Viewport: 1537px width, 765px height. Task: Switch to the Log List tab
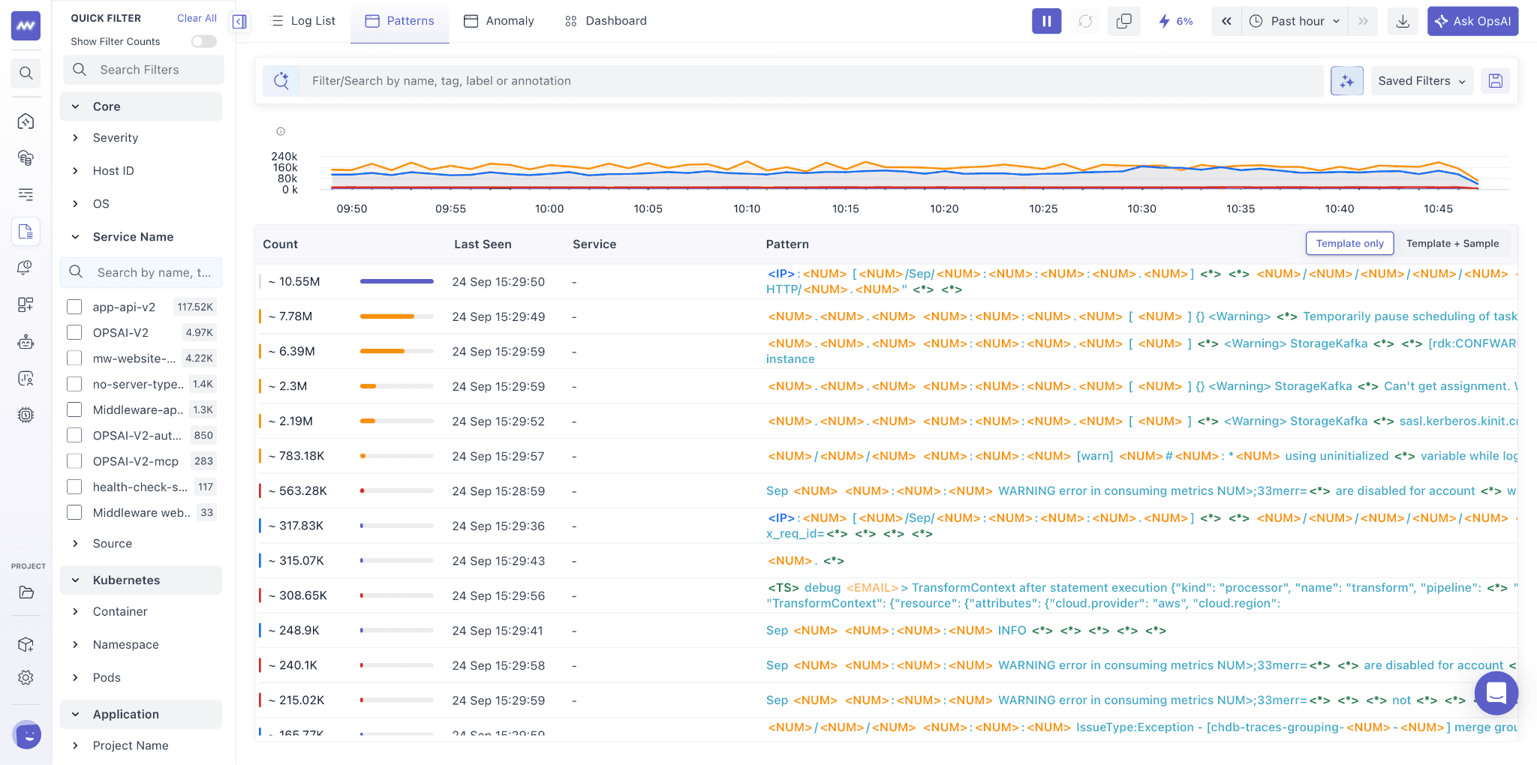click(x=303, y=21)
